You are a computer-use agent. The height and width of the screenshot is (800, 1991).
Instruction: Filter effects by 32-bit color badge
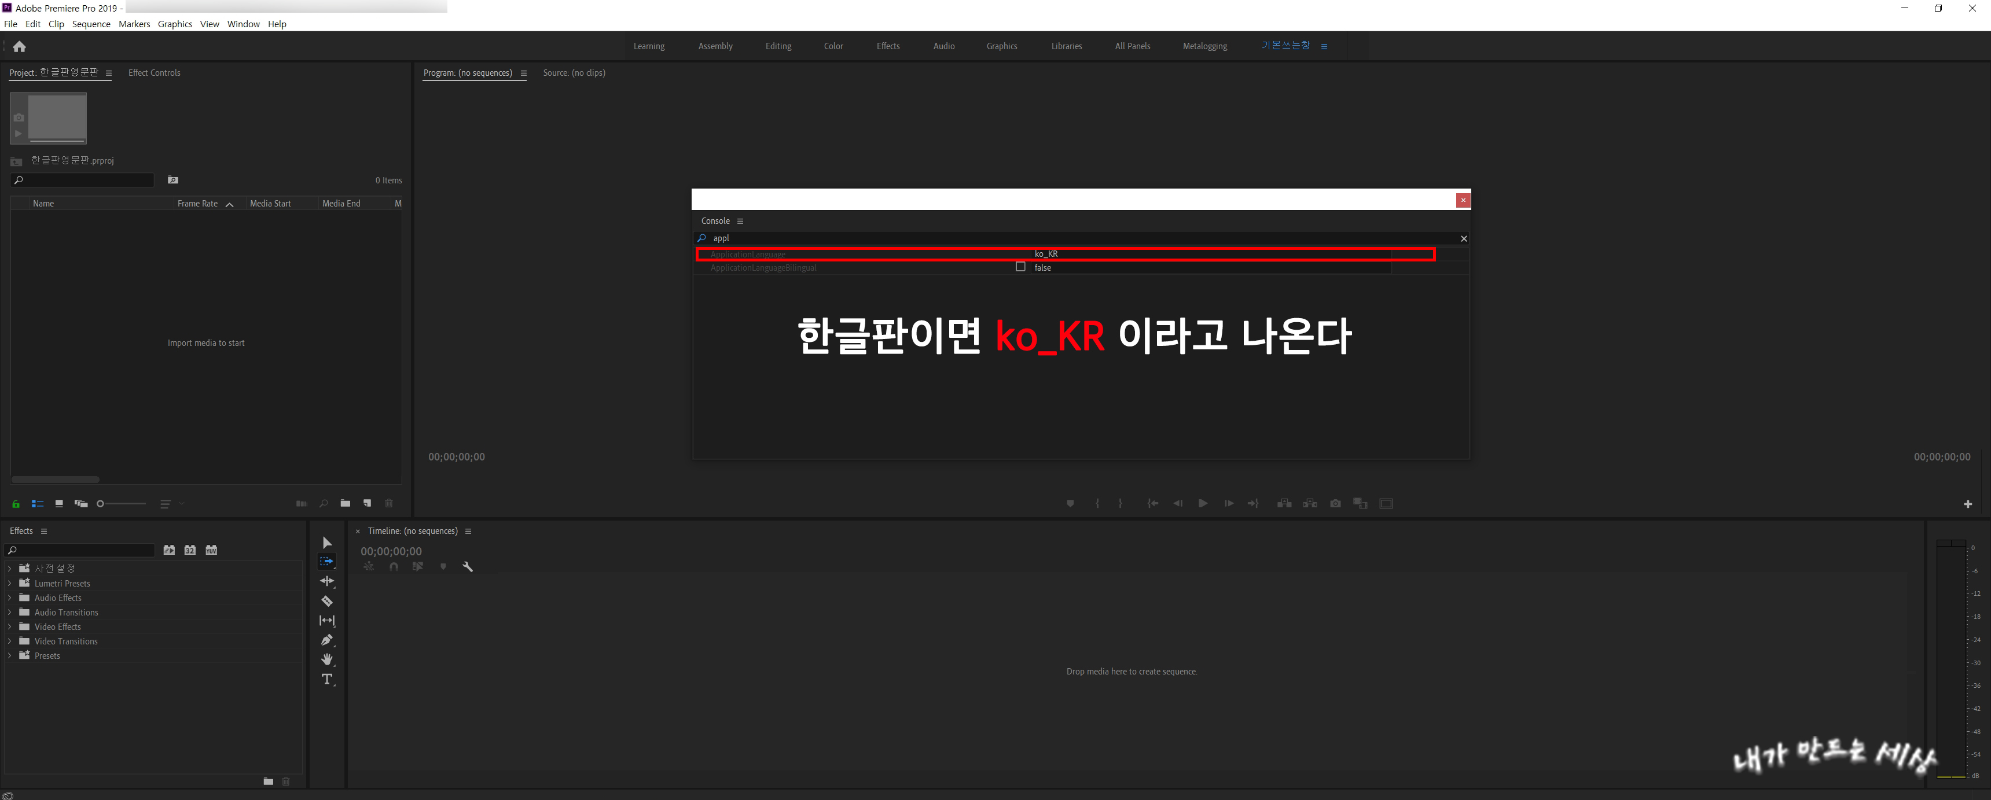[x=190, y=550]
